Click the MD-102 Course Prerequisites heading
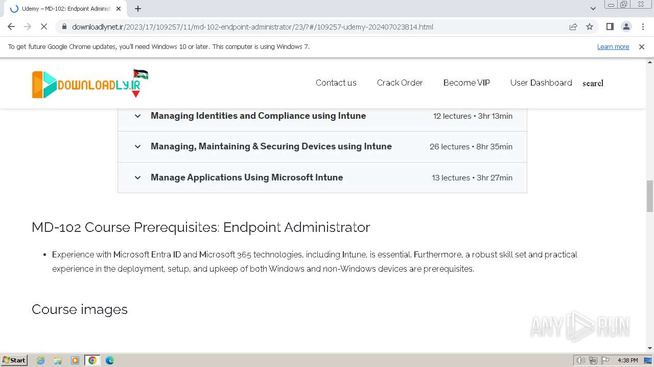Image resolution: width=654 pixels, height=367 pixels. 201,227
